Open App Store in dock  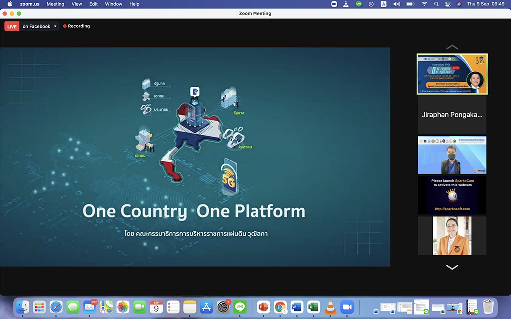[206, 307]
